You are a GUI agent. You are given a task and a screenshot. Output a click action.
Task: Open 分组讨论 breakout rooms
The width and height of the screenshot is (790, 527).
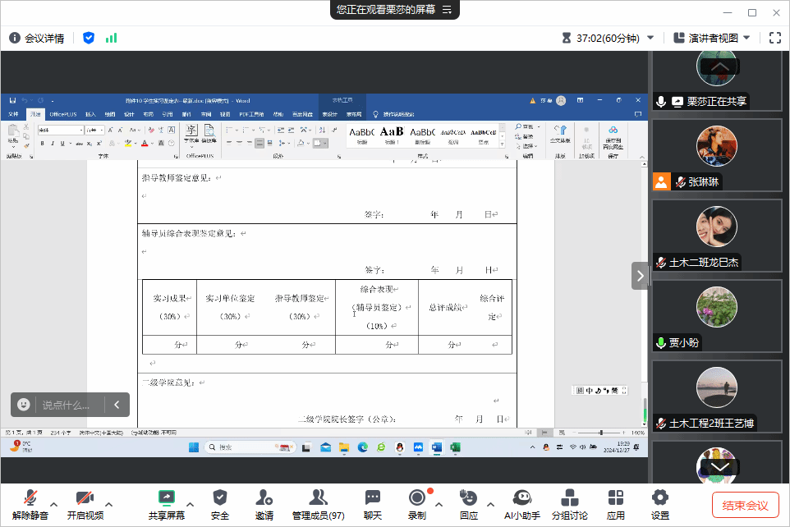click(x=569, y=503)
